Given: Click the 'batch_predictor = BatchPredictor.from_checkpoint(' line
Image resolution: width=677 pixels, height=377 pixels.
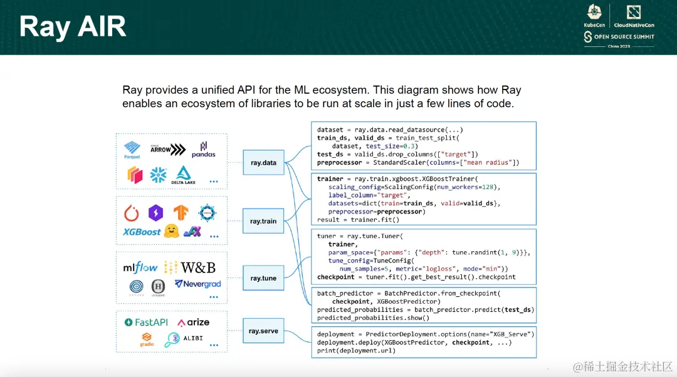Looking at the screenshot, I should coord(409,293).
